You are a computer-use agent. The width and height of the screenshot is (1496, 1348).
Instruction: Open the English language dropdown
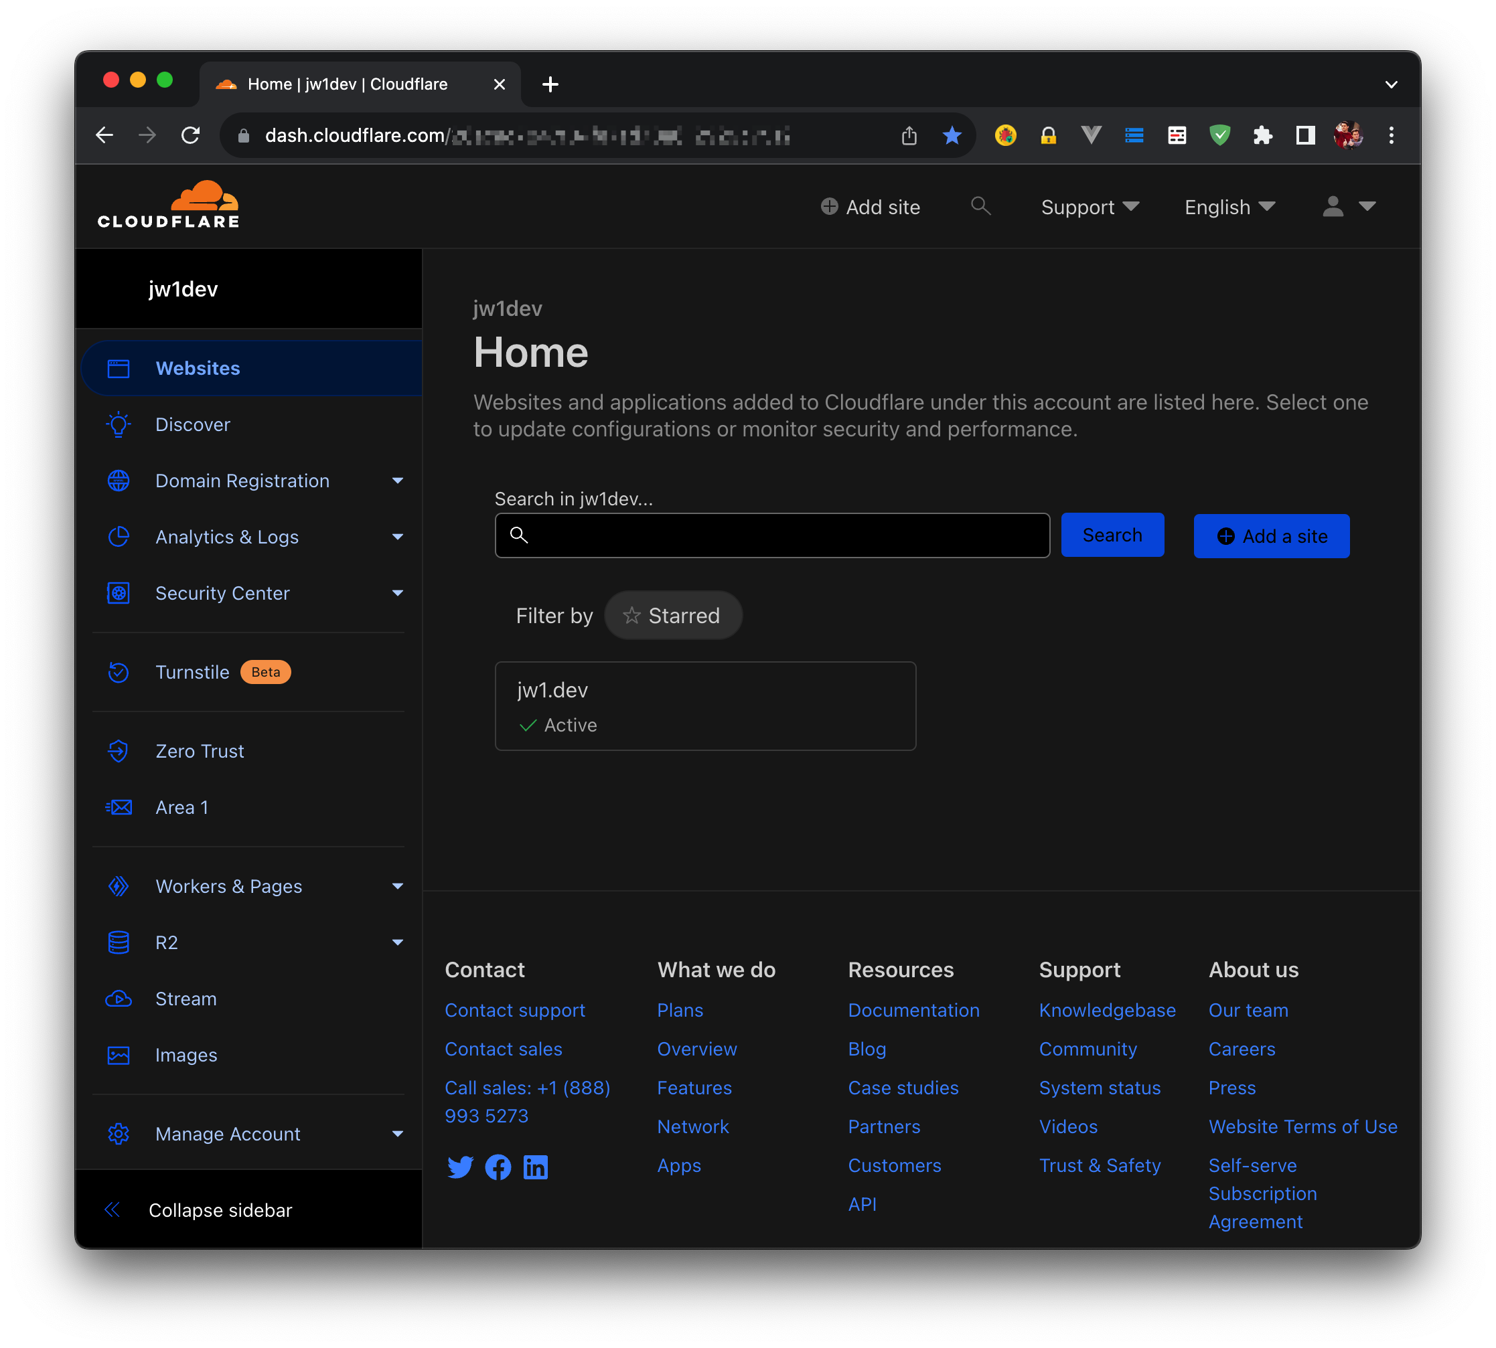[x=1229, y=207]
